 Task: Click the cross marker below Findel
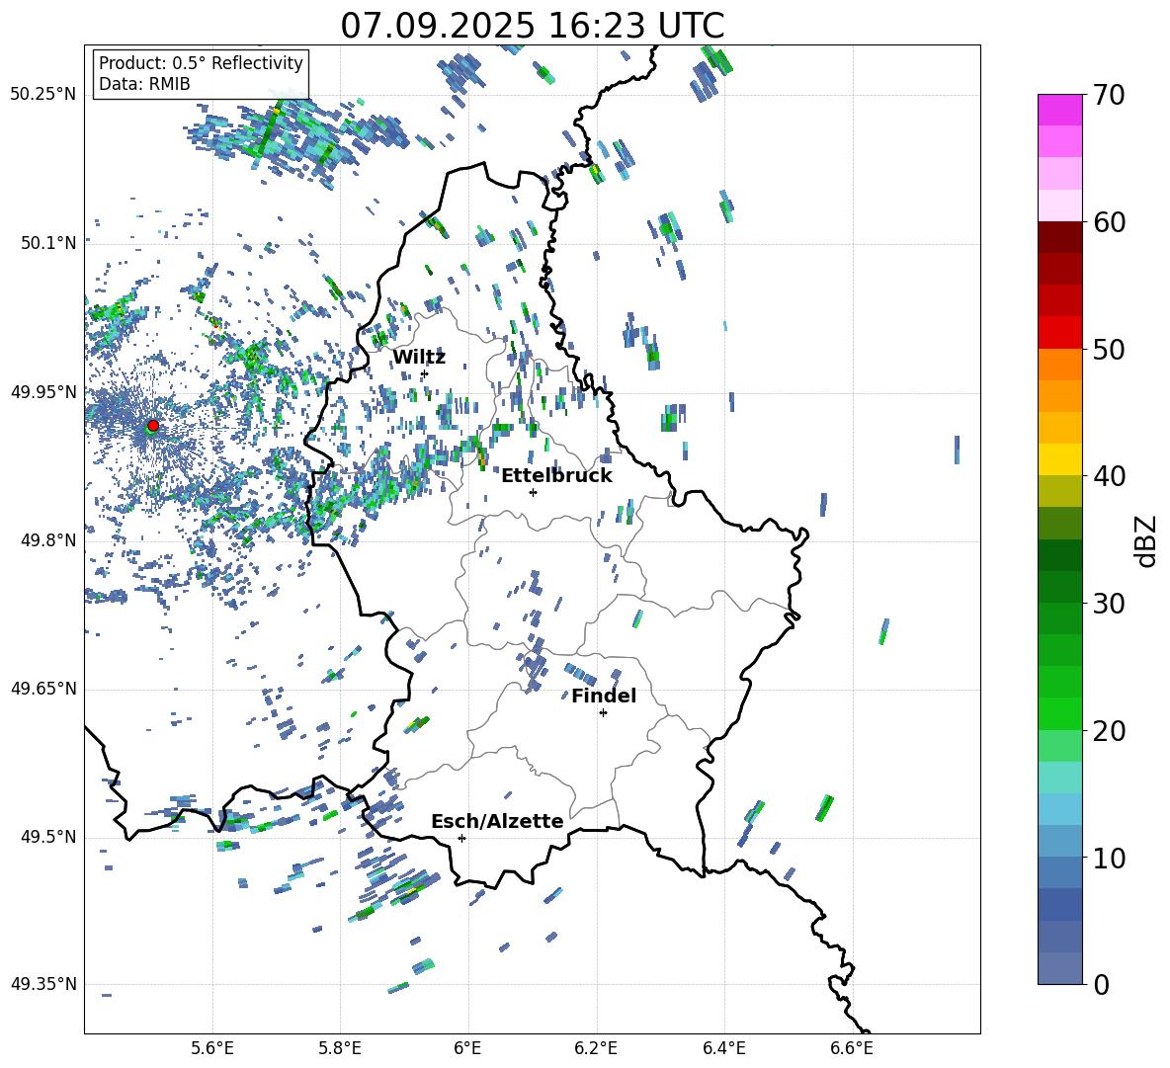(x=603, y=713)
